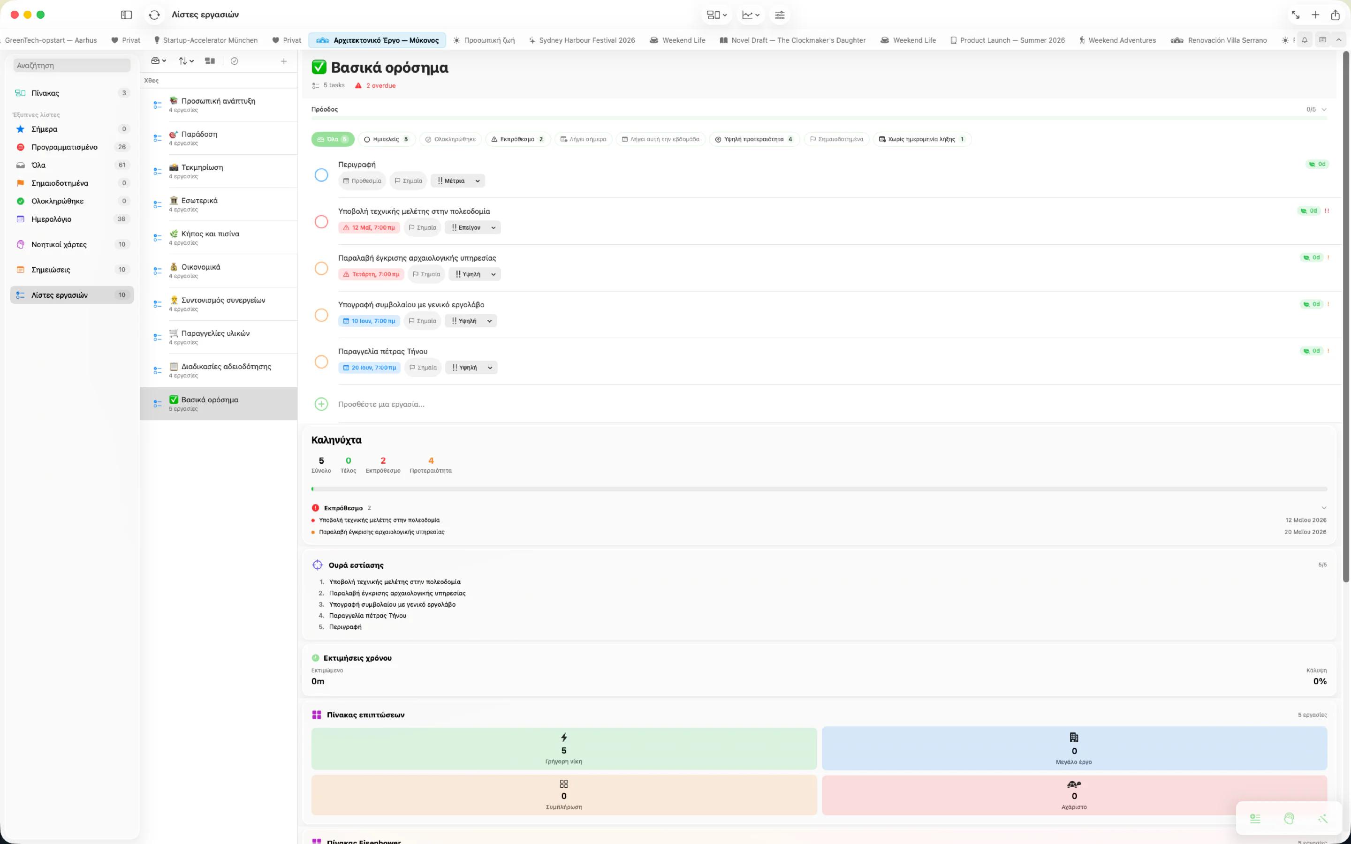
Task: Toggle the Σημαία flag on Υποβολή τεχνικής μελέτης task
Action: point(422,228)
